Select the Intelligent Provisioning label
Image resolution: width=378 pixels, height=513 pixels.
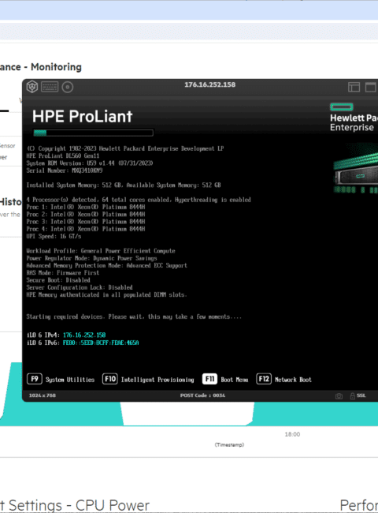157,380
